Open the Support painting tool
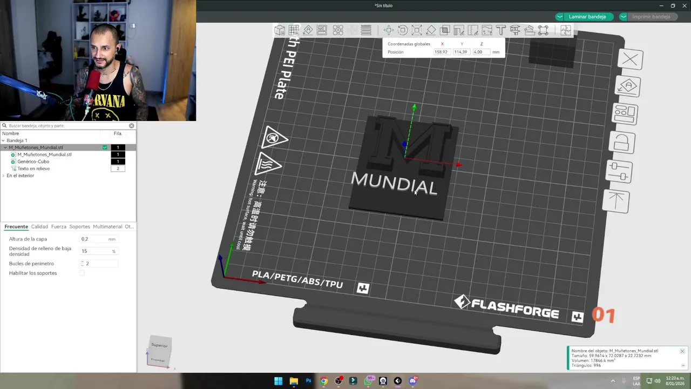The height and width of the screenshot is (389, 691). click(459, 30)
